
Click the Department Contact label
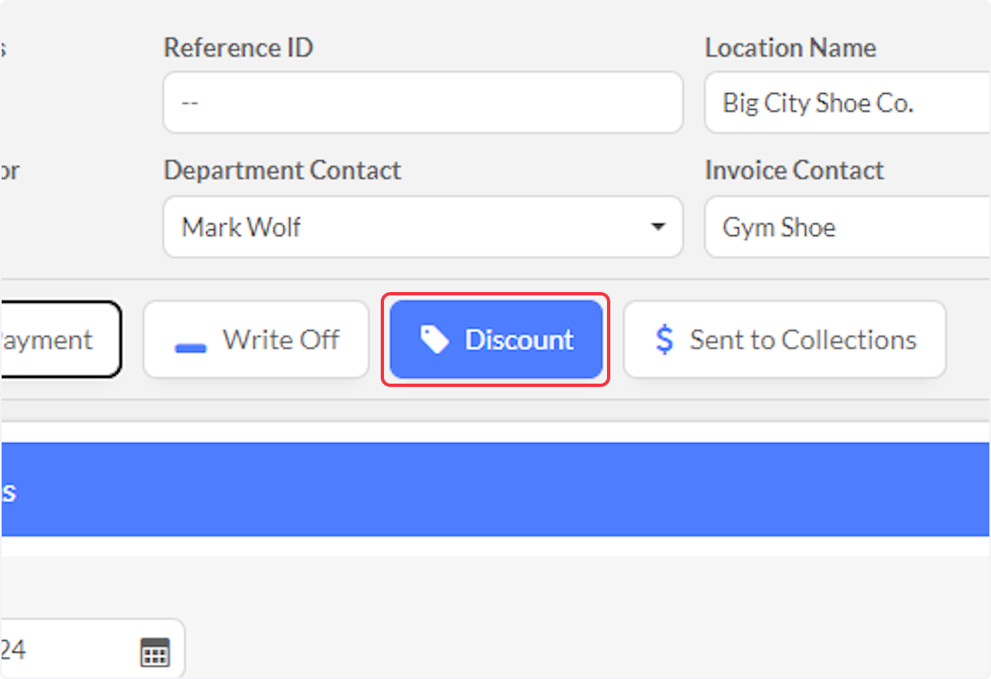[282, 171]
